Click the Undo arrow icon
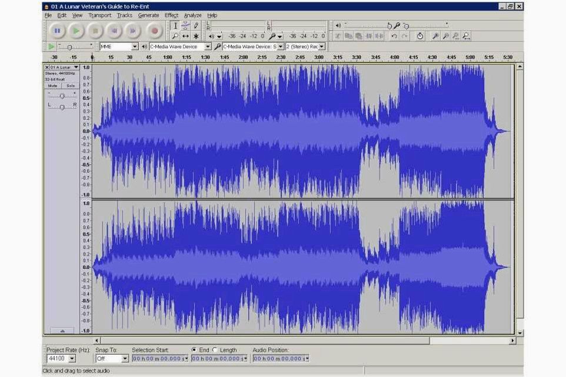 394,36
